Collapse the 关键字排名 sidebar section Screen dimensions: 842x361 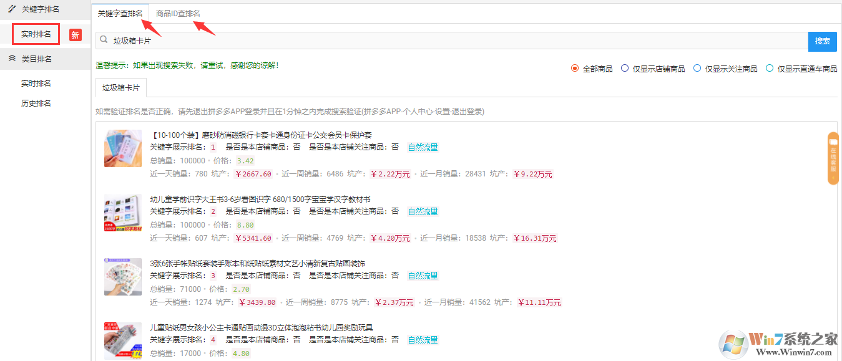(x=41, y=9)
